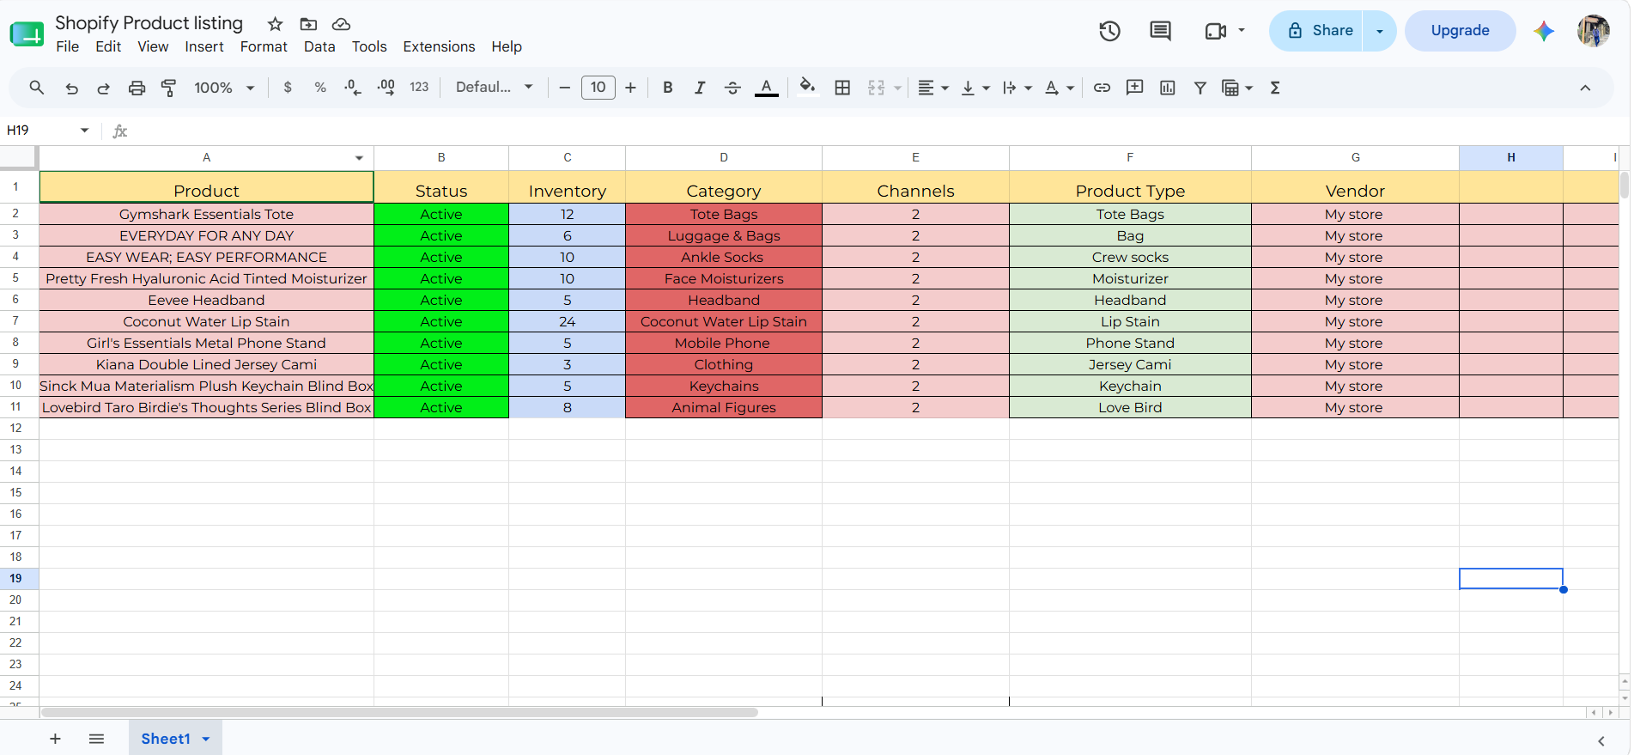1634x755 pixels.
Task: Open the all sheets list icon
Action: click(96, 739)
